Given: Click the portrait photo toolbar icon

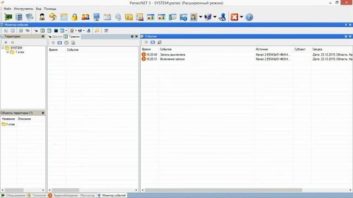Looking at the screenshot, I should click(194, 17).
